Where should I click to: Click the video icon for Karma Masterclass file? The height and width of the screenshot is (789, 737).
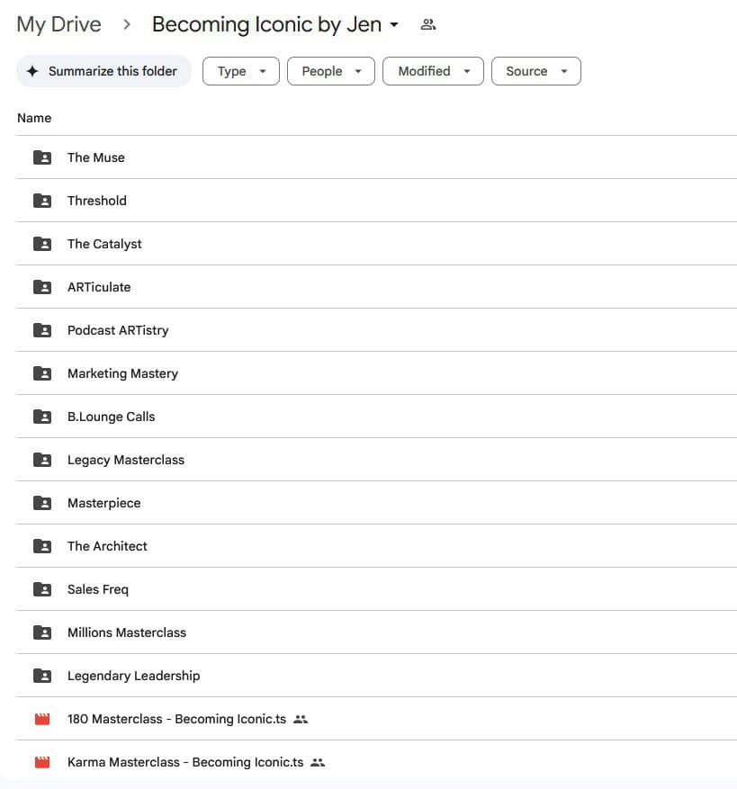42,761
